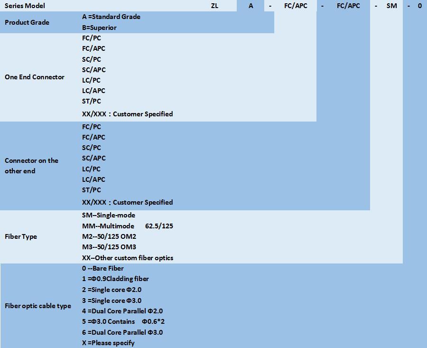
Task: Select LC/APC in the One End Connector list
Action: (x=93, y=91)
